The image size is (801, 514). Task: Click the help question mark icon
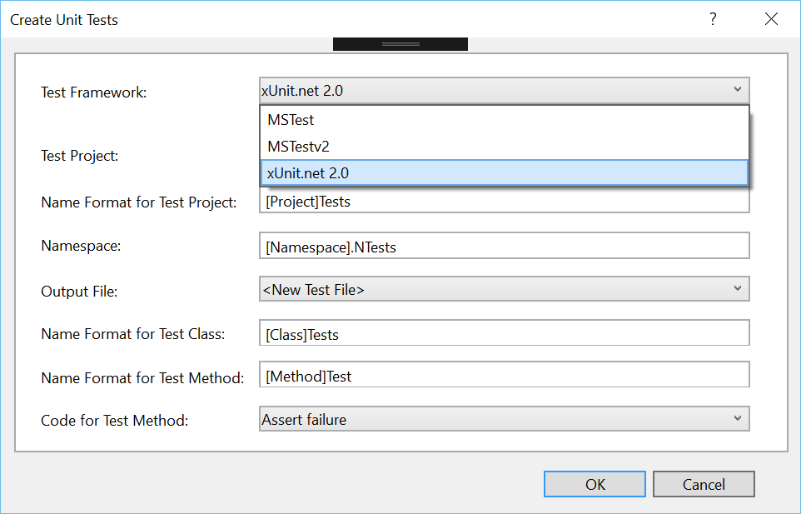(x=713, y=19)
